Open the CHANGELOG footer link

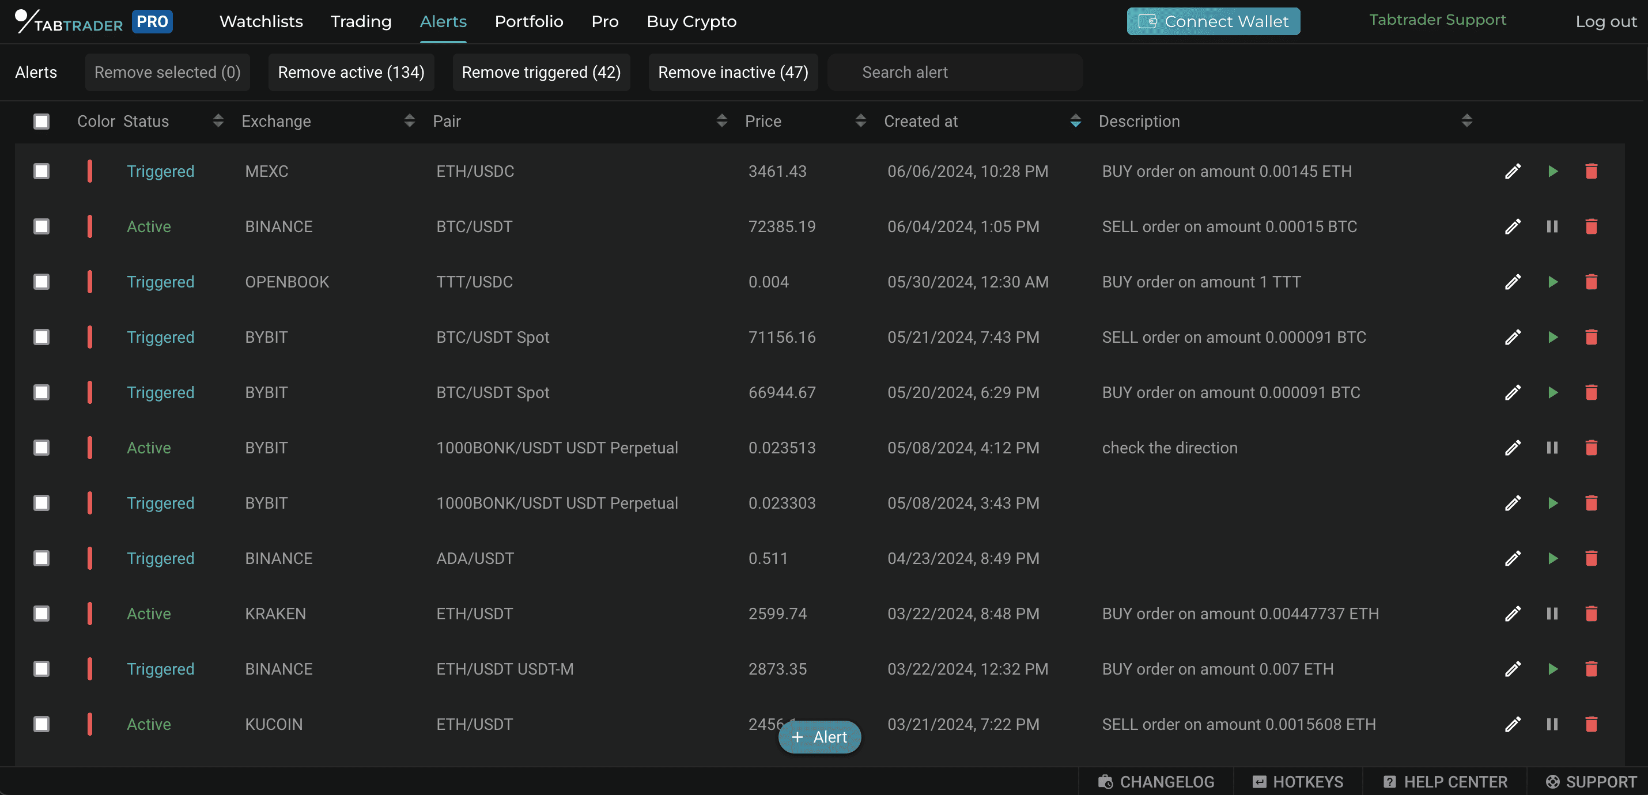(1156, 782)
